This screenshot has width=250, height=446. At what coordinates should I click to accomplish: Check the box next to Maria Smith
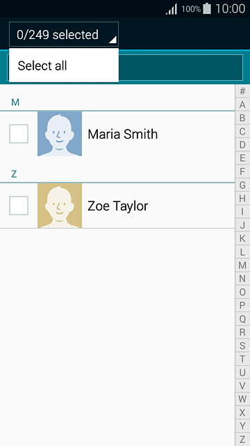pos(19,134)
